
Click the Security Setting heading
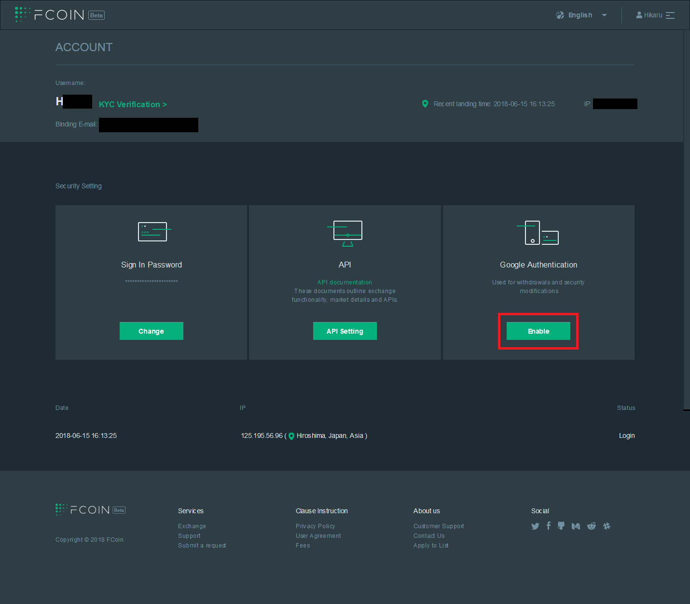click(79, 186)
